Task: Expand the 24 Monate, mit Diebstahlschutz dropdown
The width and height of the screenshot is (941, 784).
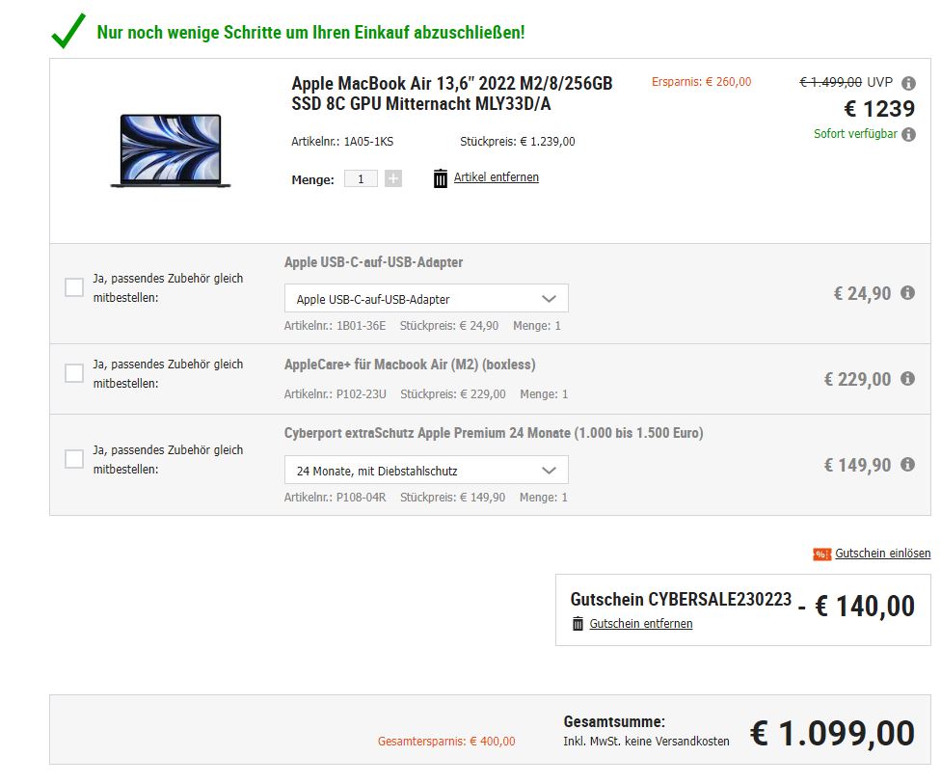Action: coord(426,471)
